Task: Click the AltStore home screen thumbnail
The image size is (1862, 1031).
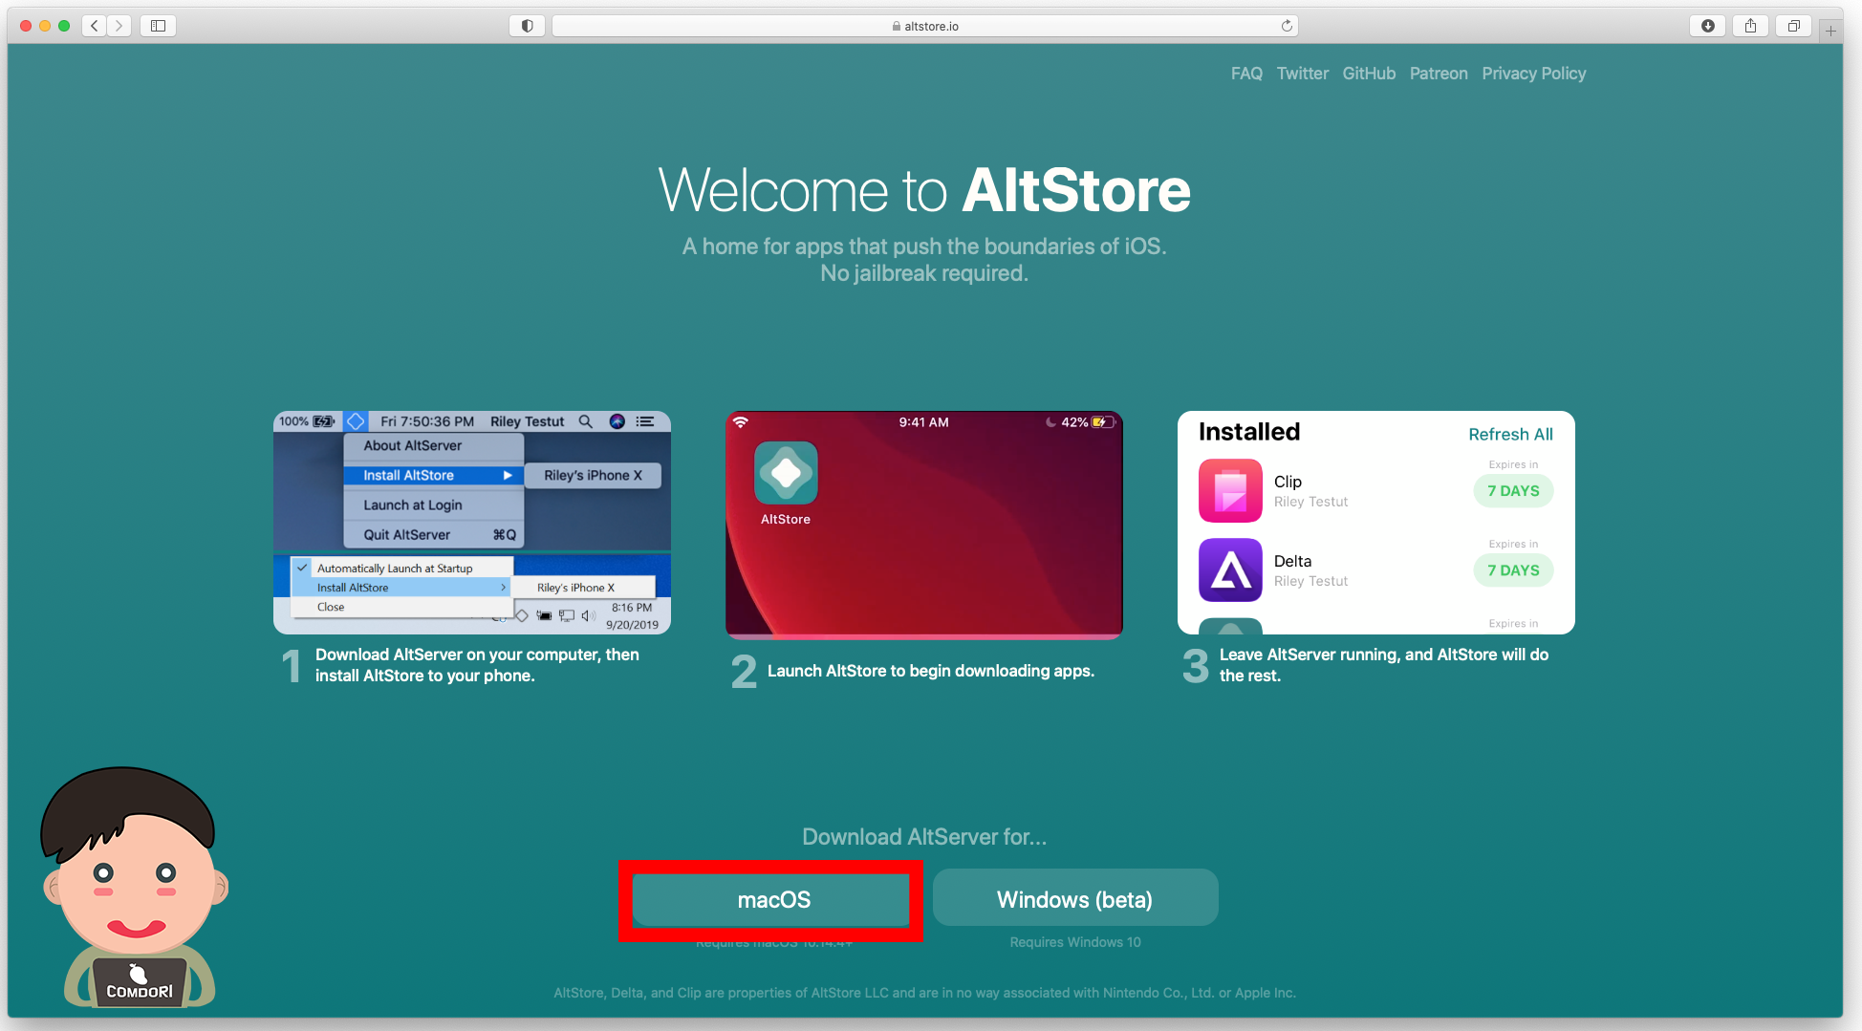Action: [923, 525]
